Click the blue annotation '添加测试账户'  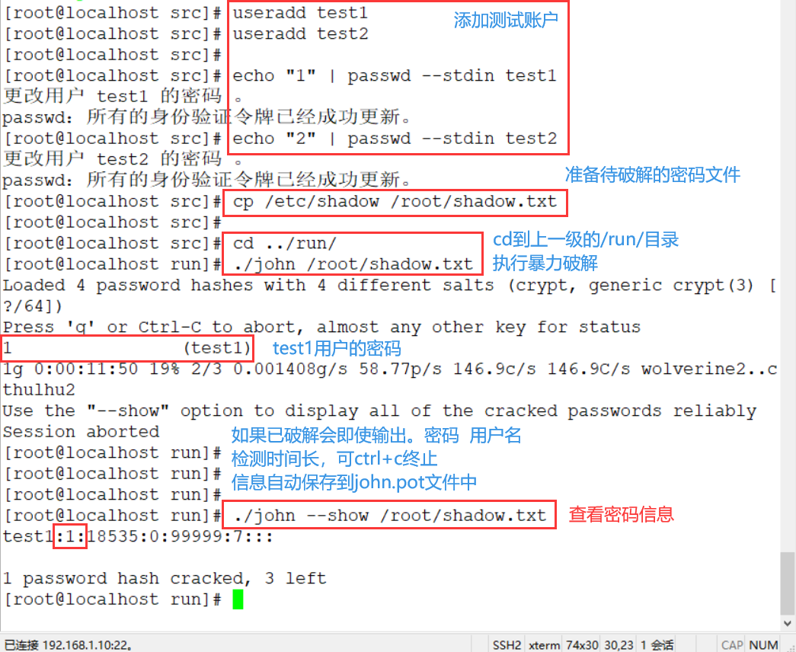(506, 21)
